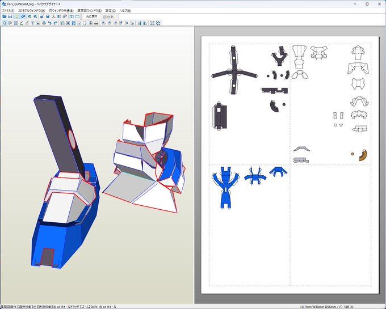Click the 3D box icon in second toolbar

(44, 23)
